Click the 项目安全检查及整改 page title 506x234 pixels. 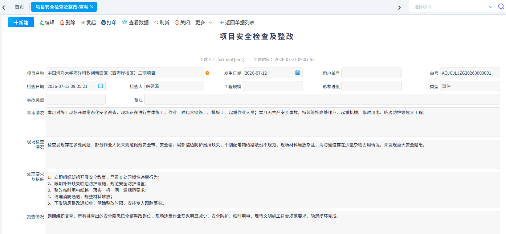pos(256,36)
